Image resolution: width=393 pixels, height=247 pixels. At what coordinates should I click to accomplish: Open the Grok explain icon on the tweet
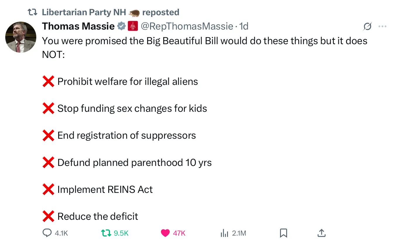(x=367, y=27)
